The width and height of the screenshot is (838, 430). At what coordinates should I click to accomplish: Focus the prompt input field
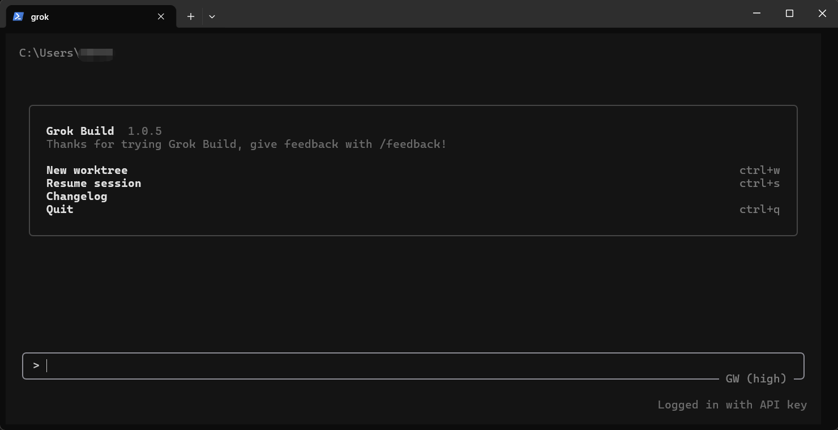tap(413, 365)
